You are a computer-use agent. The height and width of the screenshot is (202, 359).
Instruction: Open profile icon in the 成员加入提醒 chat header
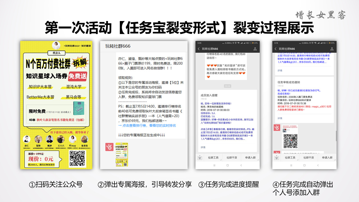(255, 49)
